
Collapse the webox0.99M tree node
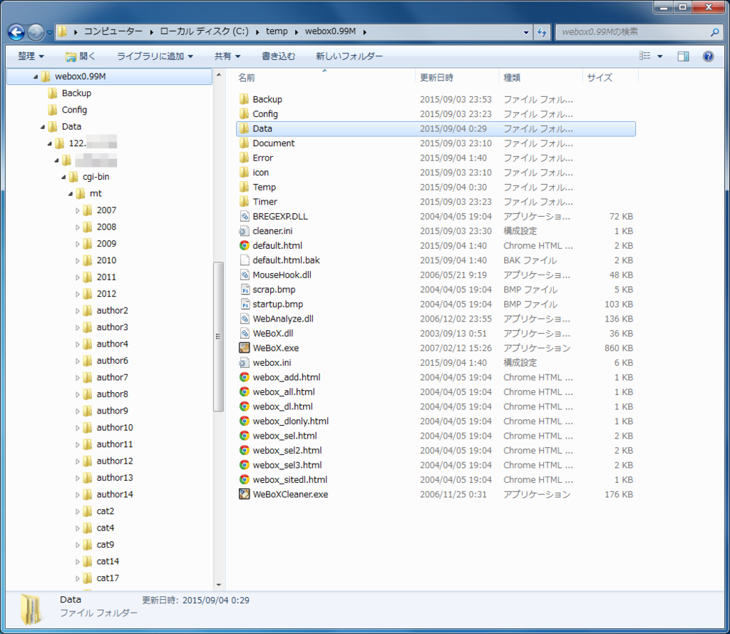36,77
